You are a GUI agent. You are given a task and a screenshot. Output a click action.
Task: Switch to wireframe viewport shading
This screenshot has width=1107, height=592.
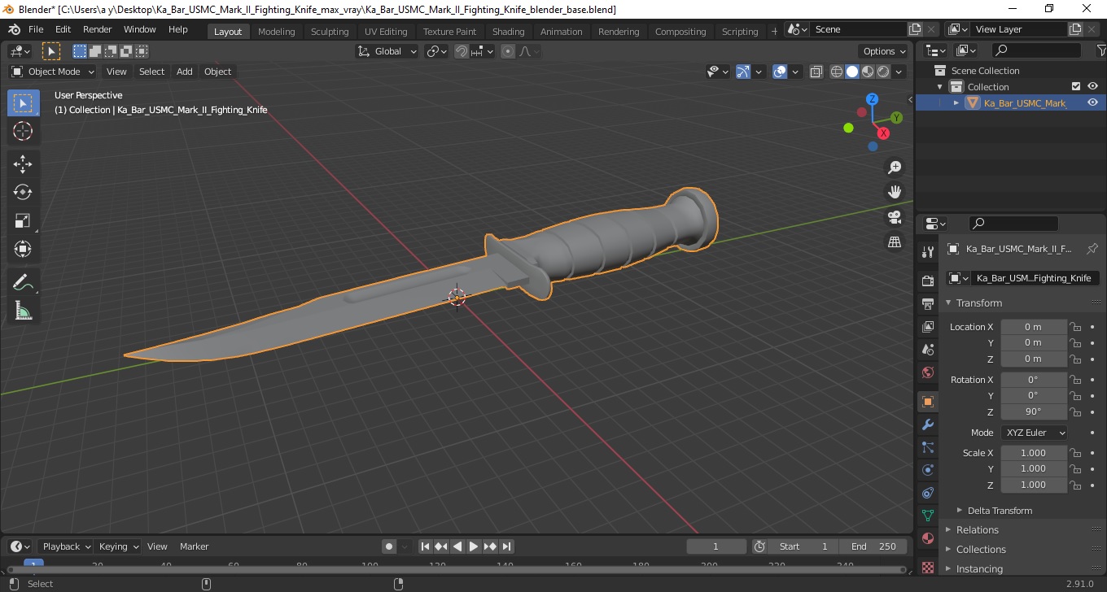coord(837,72)
